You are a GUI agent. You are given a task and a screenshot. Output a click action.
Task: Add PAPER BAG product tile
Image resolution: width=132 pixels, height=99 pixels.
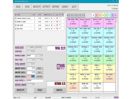tap(85, 87)
